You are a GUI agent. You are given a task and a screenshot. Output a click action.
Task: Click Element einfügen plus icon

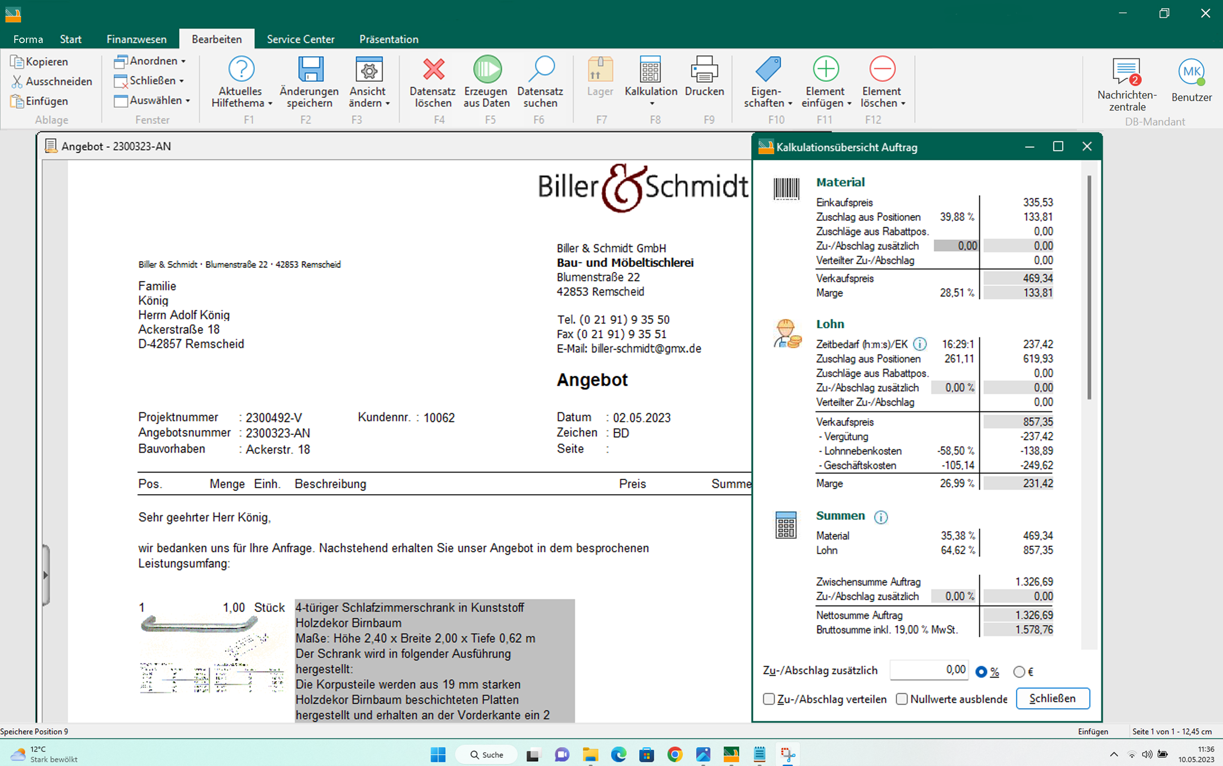click(826, 69)
